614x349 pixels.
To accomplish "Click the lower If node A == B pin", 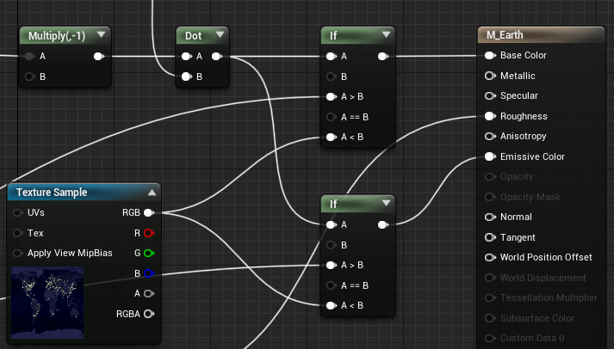I will pyautogui.click(x=332, y=285).
